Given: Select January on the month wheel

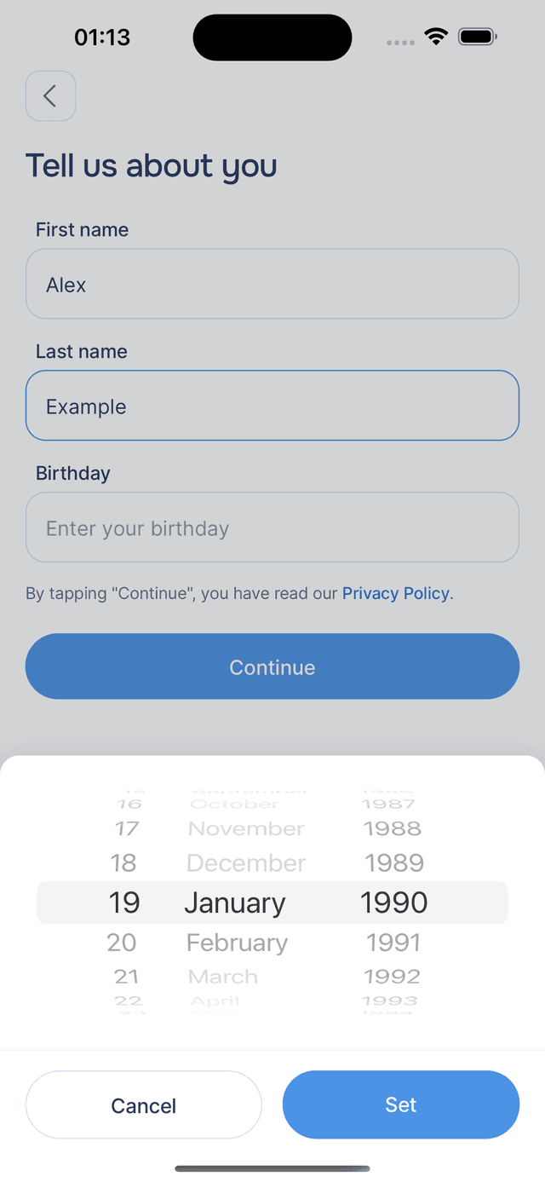Looking at the screenshot, I should 235,902.
